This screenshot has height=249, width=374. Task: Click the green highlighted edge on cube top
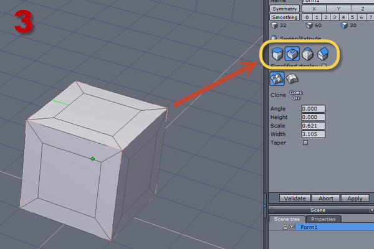(60, 103)
